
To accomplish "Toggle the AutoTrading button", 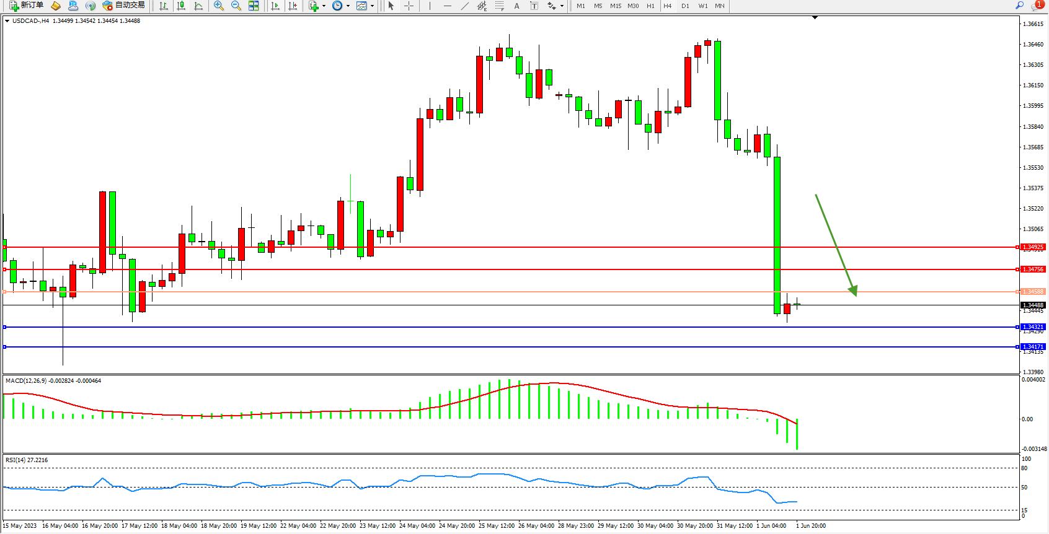I will [124, 6].
